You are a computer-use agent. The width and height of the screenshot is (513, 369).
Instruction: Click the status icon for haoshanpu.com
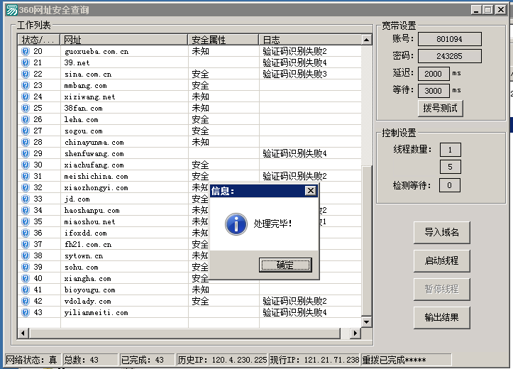pyautogui.click(x=26, y=210)
